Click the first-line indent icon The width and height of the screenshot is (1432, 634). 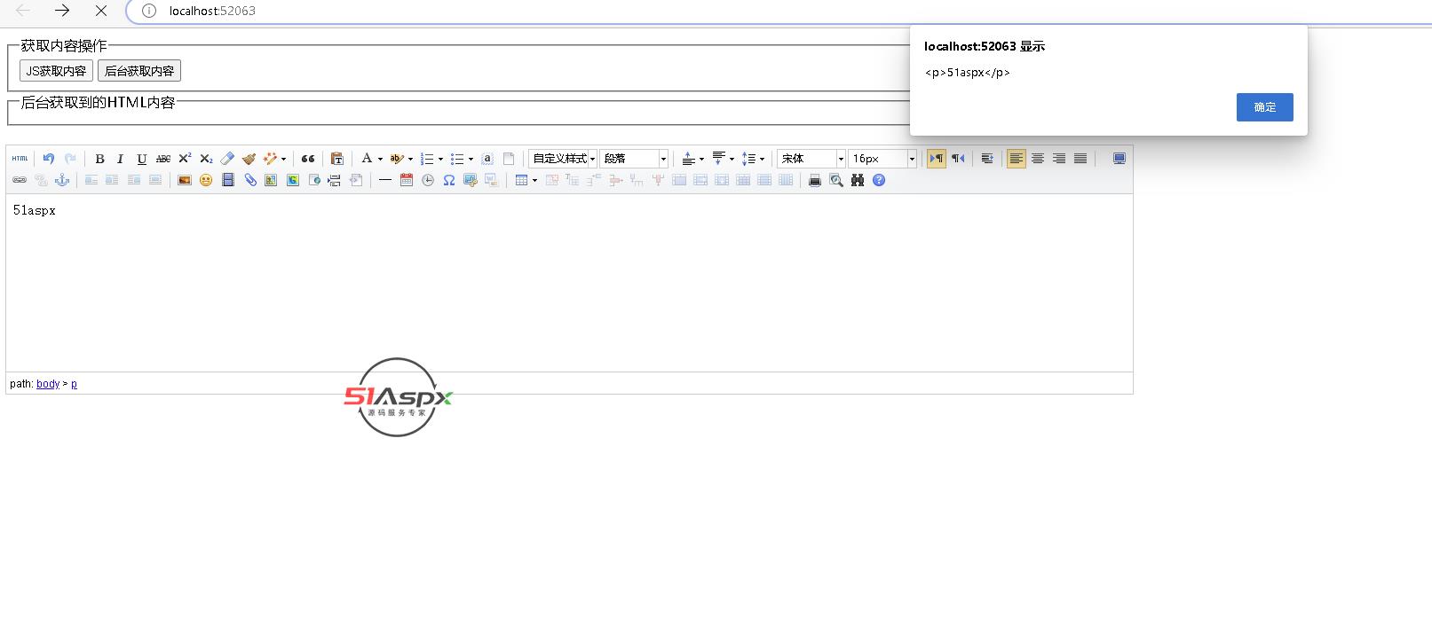[987, 159]
